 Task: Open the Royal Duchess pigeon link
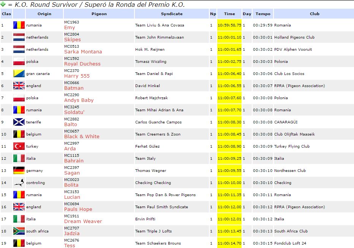click(x=82, y=64)
